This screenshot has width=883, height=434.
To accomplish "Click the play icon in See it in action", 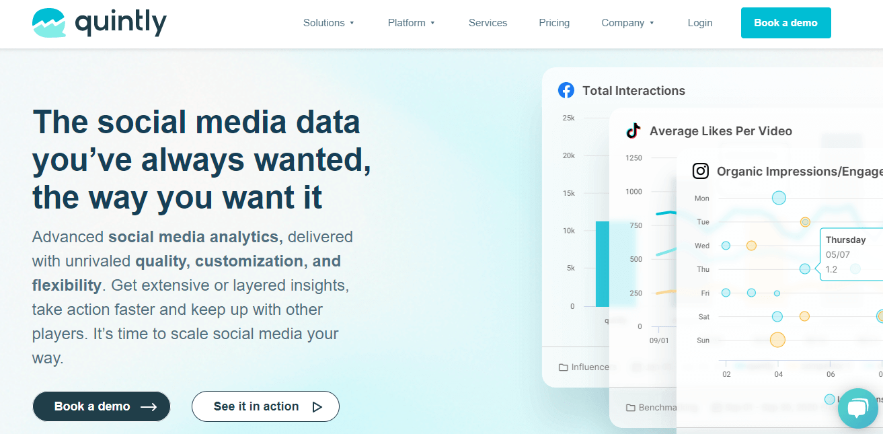I will (x=317, y=406).
